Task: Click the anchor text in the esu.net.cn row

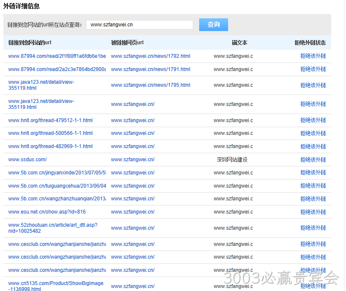Action: (x=233, y=212)
